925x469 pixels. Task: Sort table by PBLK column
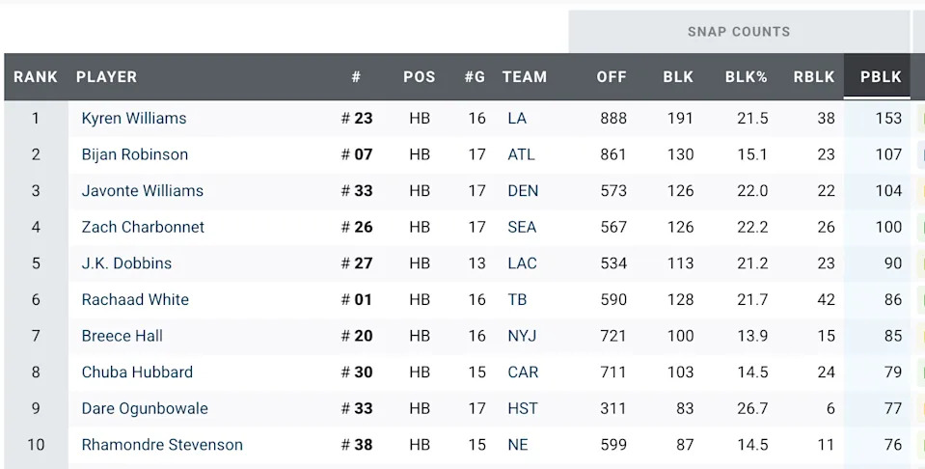pos(880,77)
